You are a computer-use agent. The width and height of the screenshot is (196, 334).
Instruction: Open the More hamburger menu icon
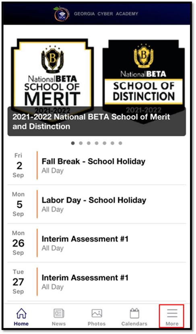point(172,313)
